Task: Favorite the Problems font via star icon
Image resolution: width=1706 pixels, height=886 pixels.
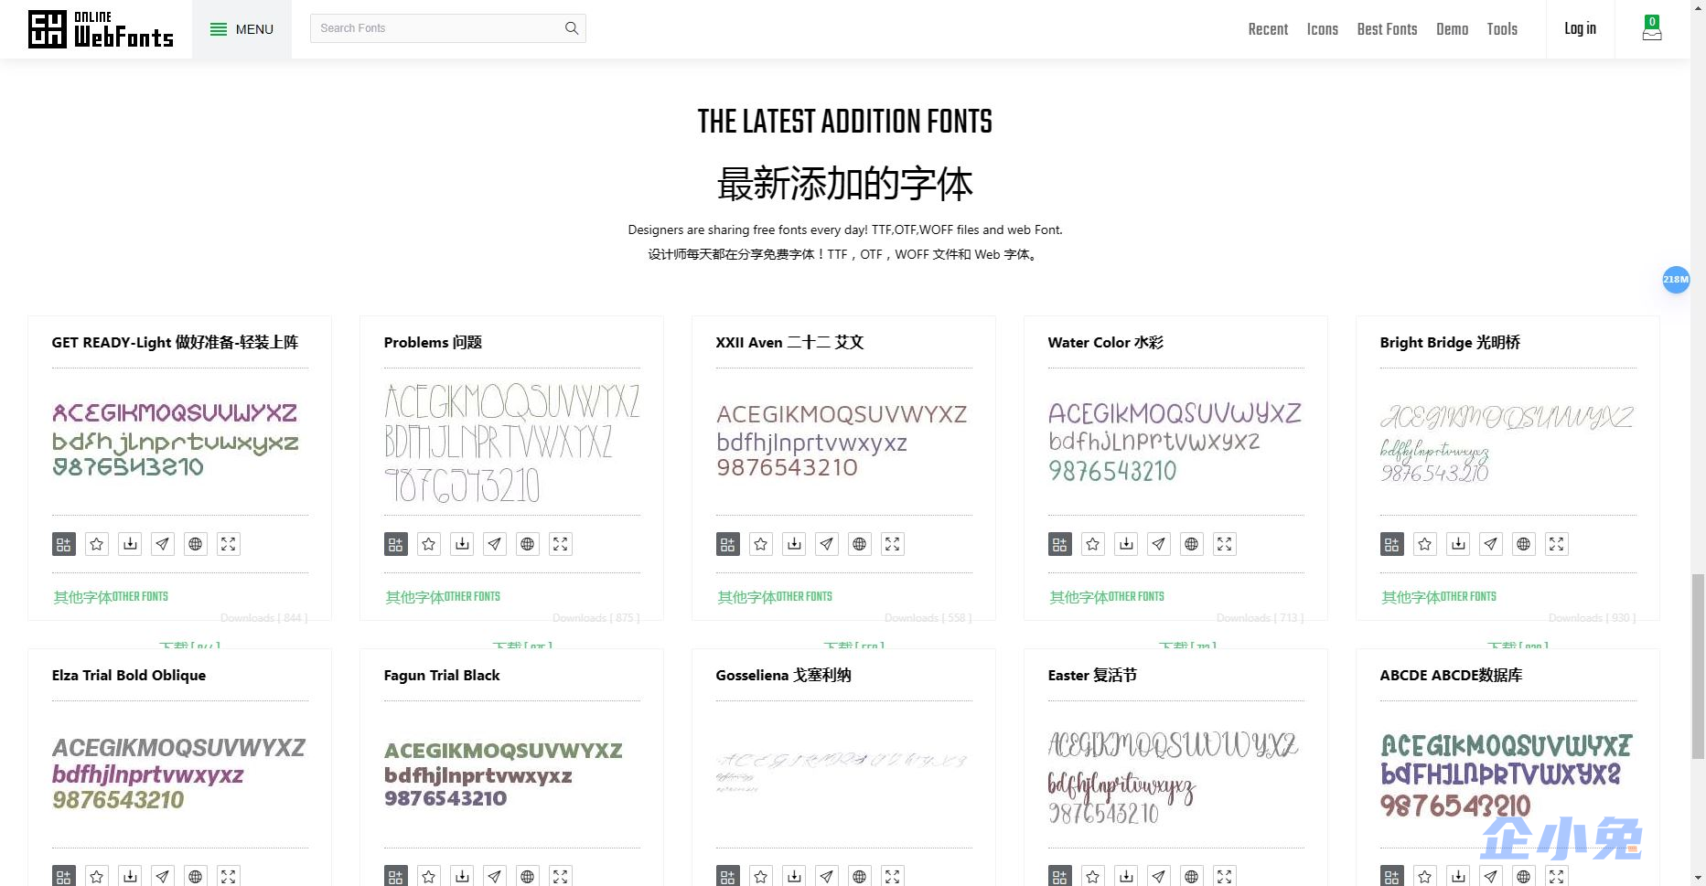Action: 428,543
